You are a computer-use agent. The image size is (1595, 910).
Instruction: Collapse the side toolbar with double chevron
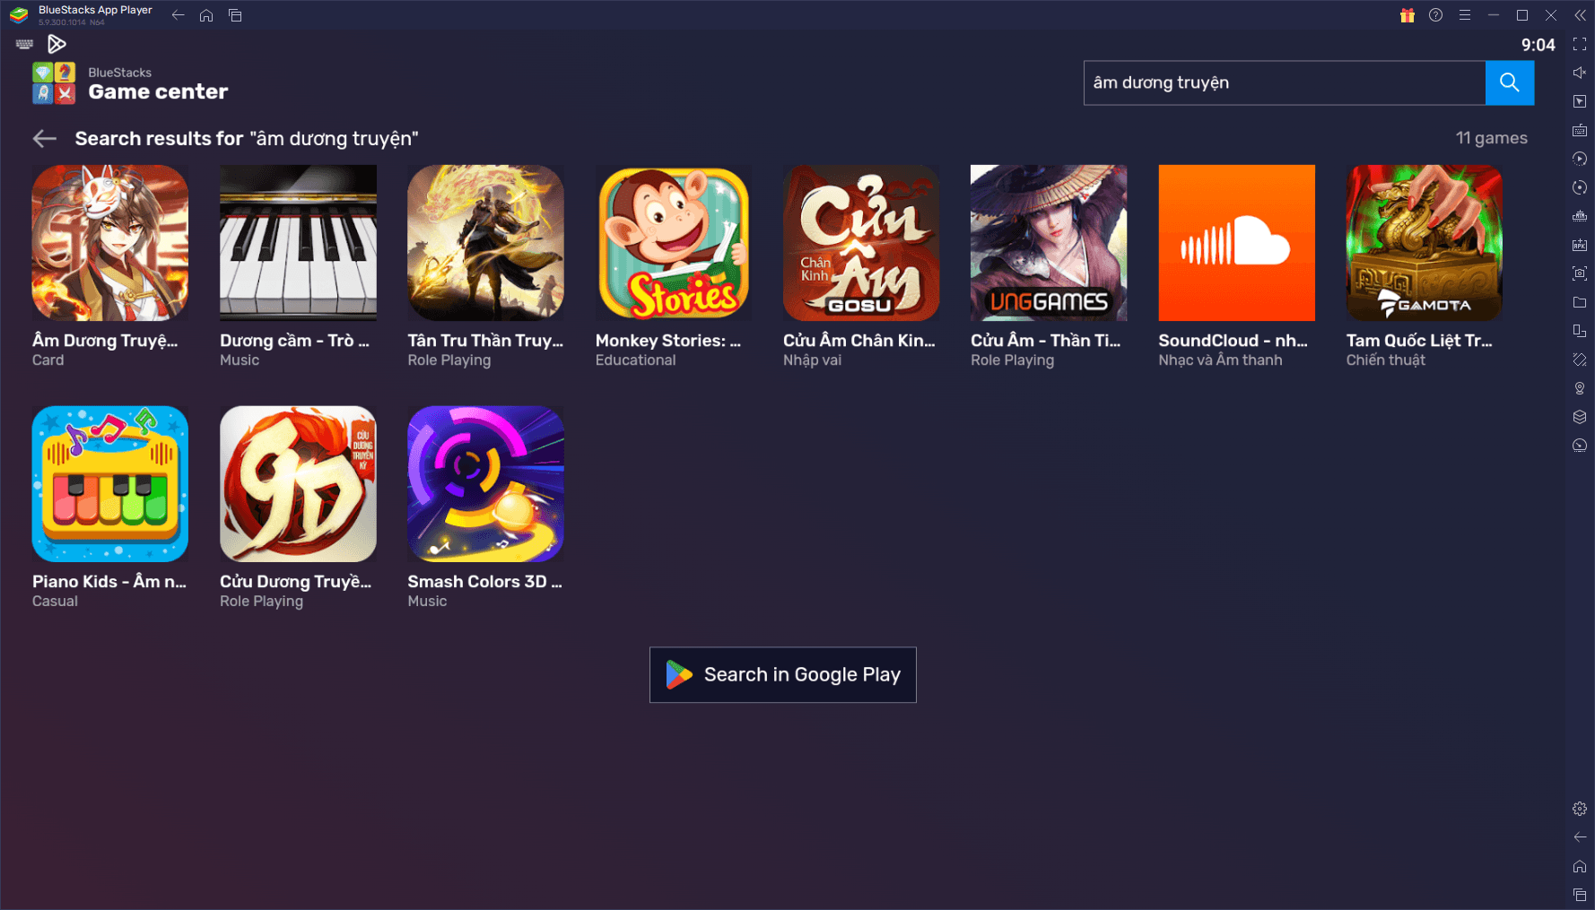(x=1580, y=15)
